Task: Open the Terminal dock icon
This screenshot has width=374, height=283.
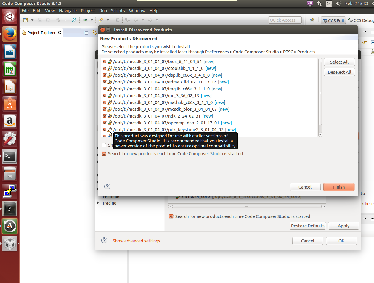Action: [10, 156]
